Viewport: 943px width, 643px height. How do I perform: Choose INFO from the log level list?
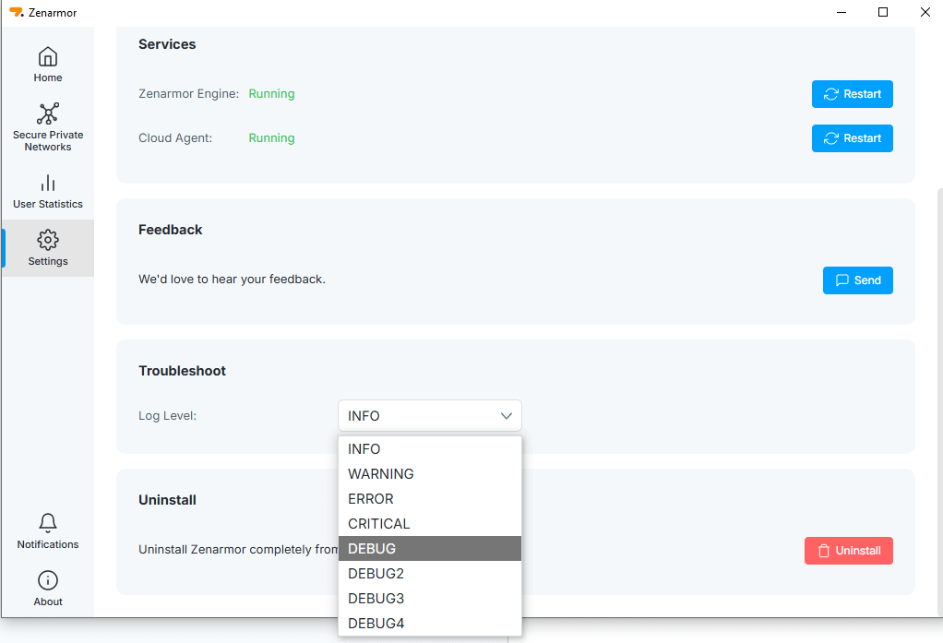pos(429,448)
